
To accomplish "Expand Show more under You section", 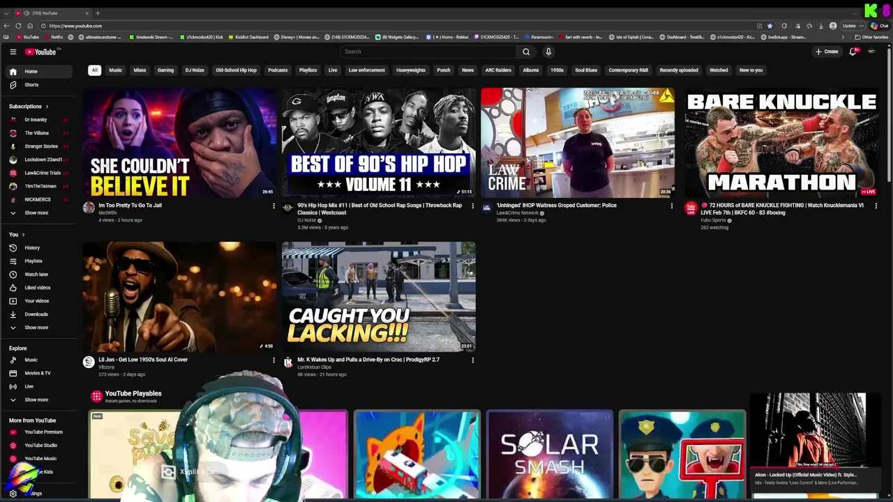I will [40, 327].
